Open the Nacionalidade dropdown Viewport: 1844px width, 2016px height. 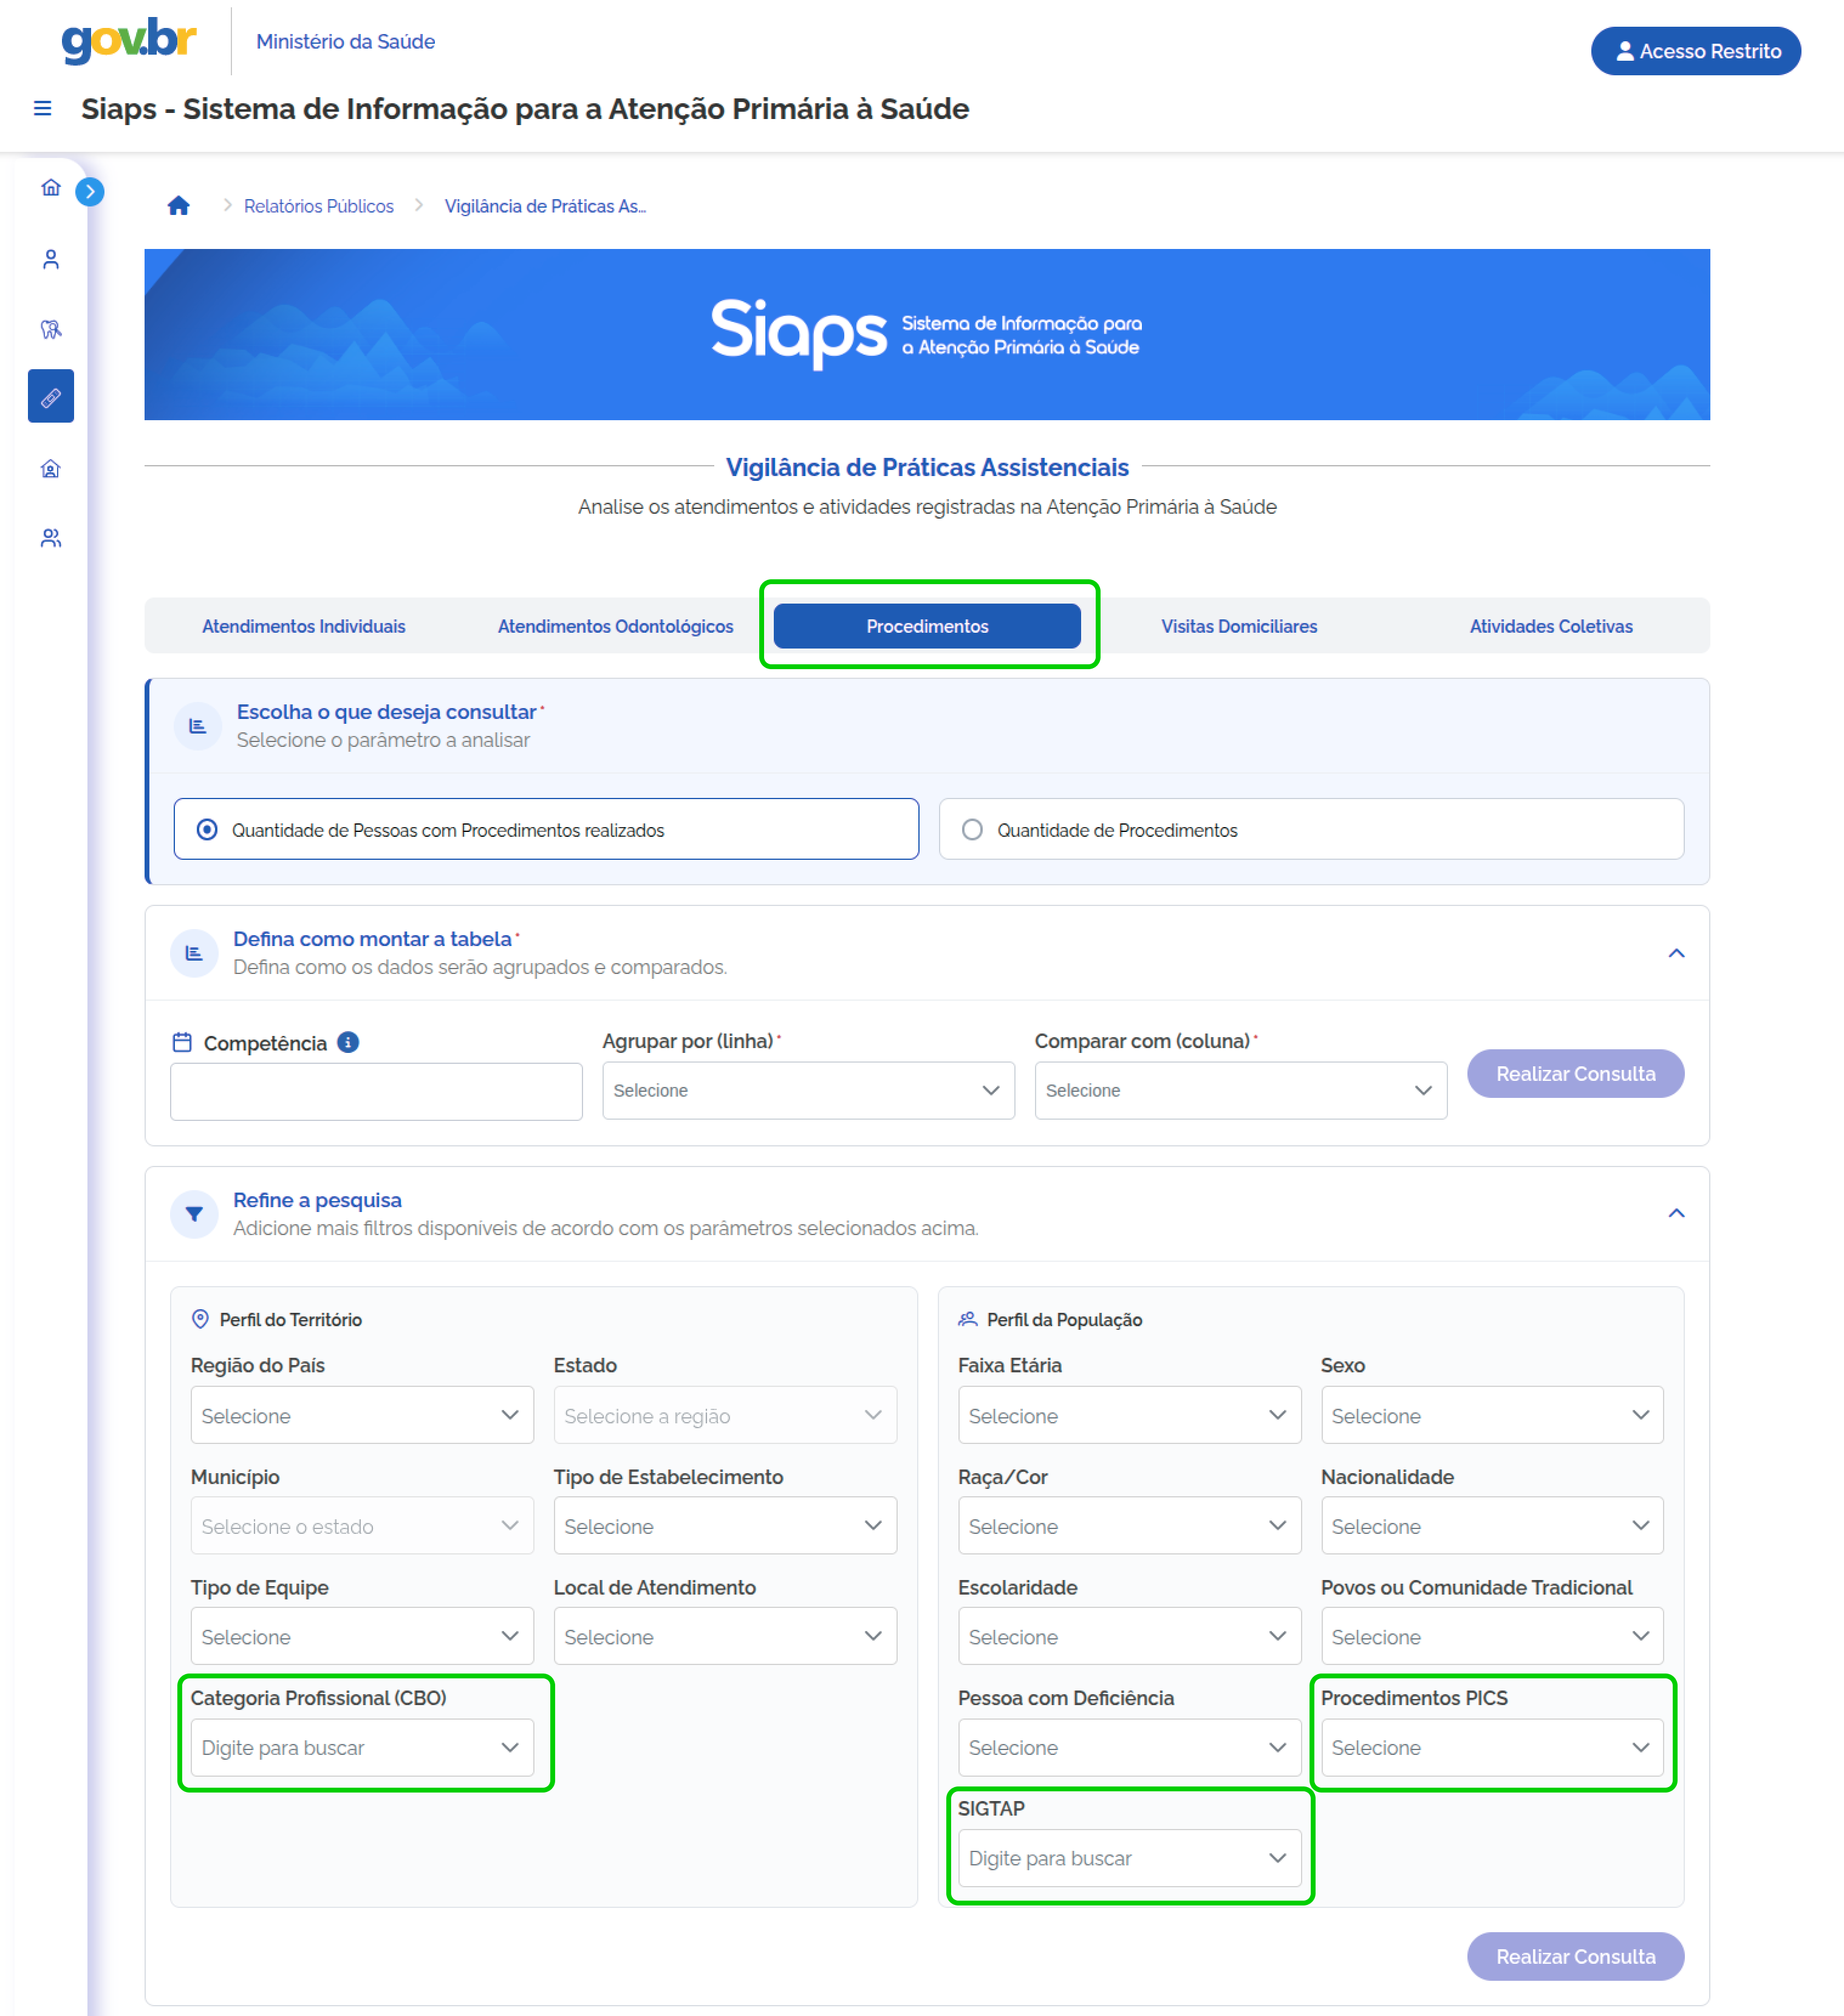(x=1492, y=1526)
